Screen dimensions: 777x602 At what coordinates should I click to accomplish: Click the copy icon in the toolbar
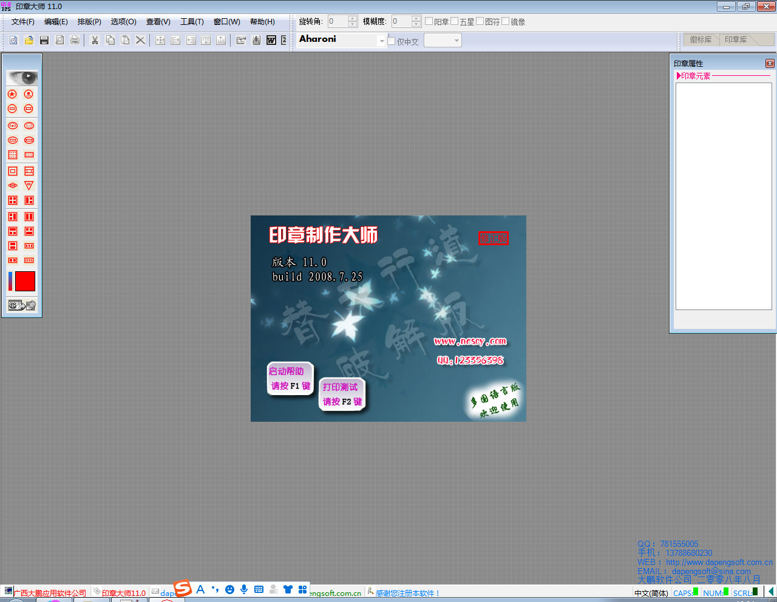pos(110,40)
